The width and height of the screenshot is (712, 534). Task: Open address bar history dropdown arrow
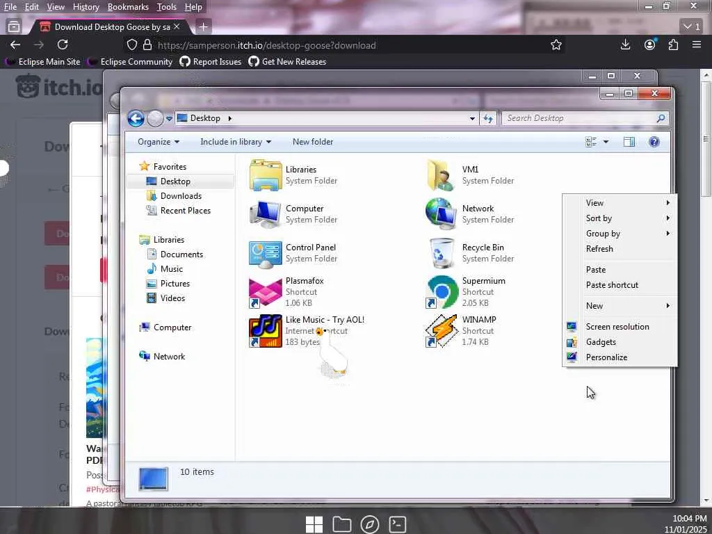point(472,118)
